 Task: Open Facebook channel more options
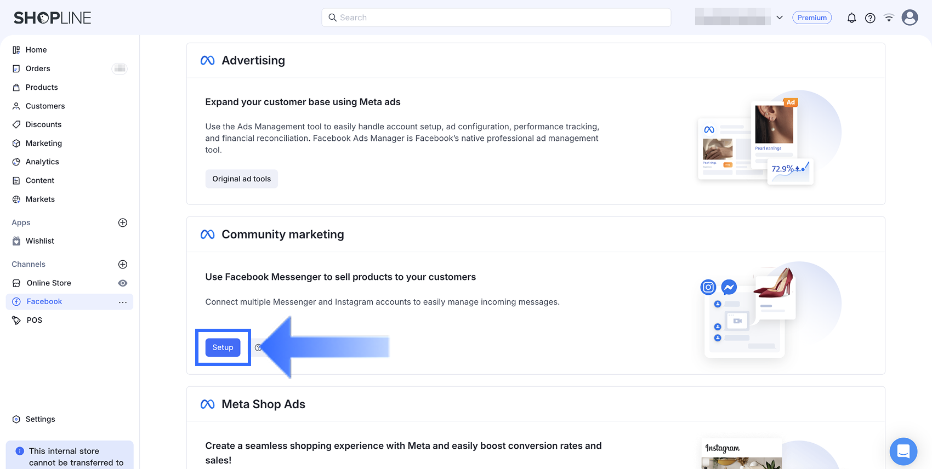coord(123,302)
